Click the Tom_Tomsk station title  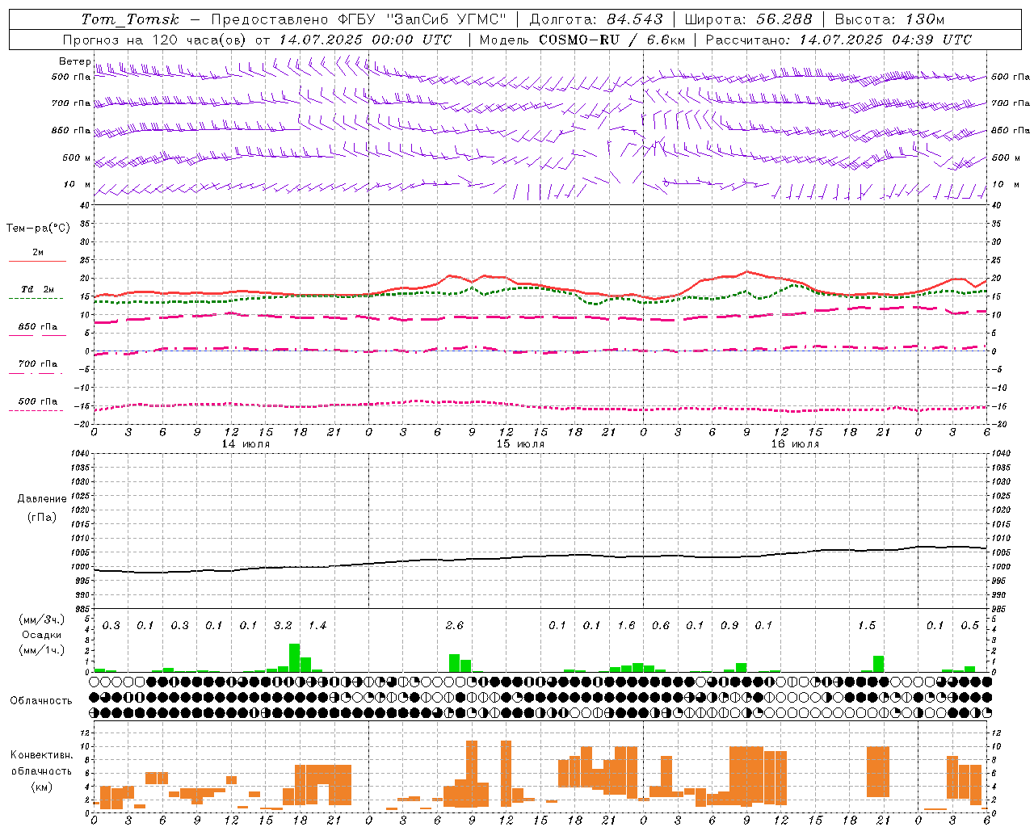130,19
